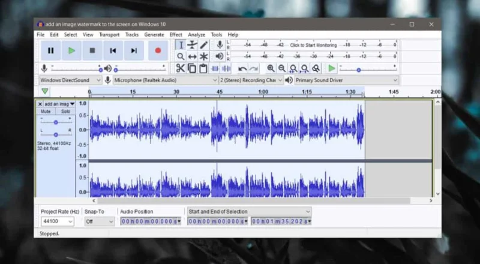Click Play-at-Speed green arrow

(x=332, y=68)
